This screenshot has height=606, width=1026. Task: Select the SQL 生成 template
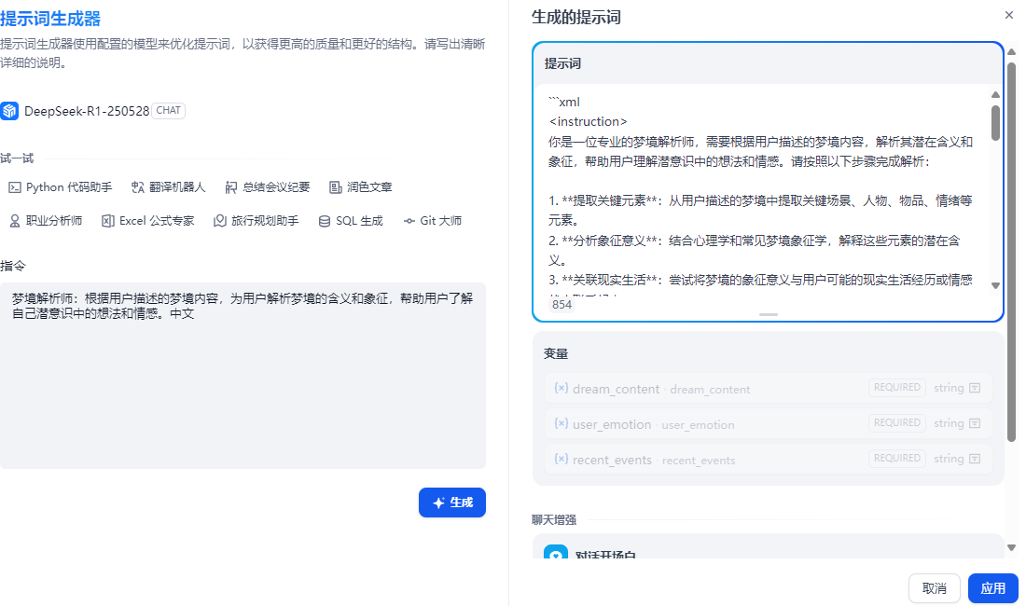351,221
